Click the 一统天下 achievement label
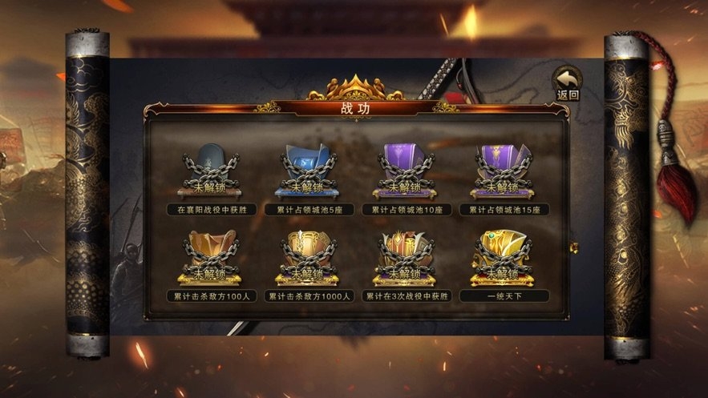This screenshot has width=708, height=398. pyautogui.click(x=504, y=296)
